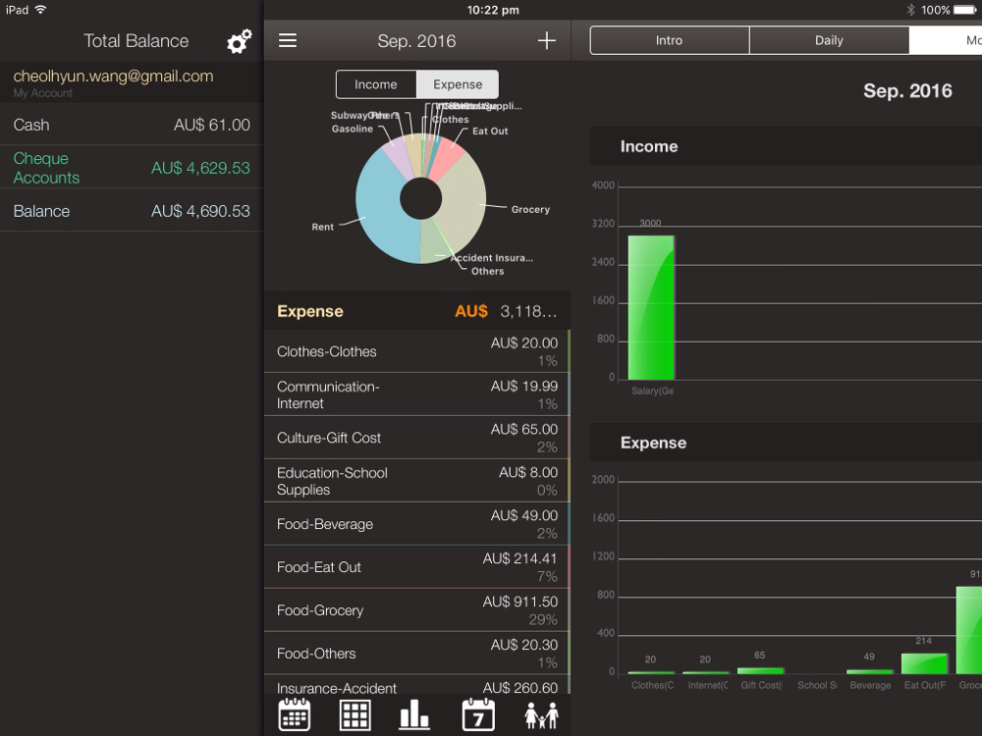The image size is (982, 736).
Task: Open the monthly calendar icon in bottom bar
Action: click(x=294, y=714)
